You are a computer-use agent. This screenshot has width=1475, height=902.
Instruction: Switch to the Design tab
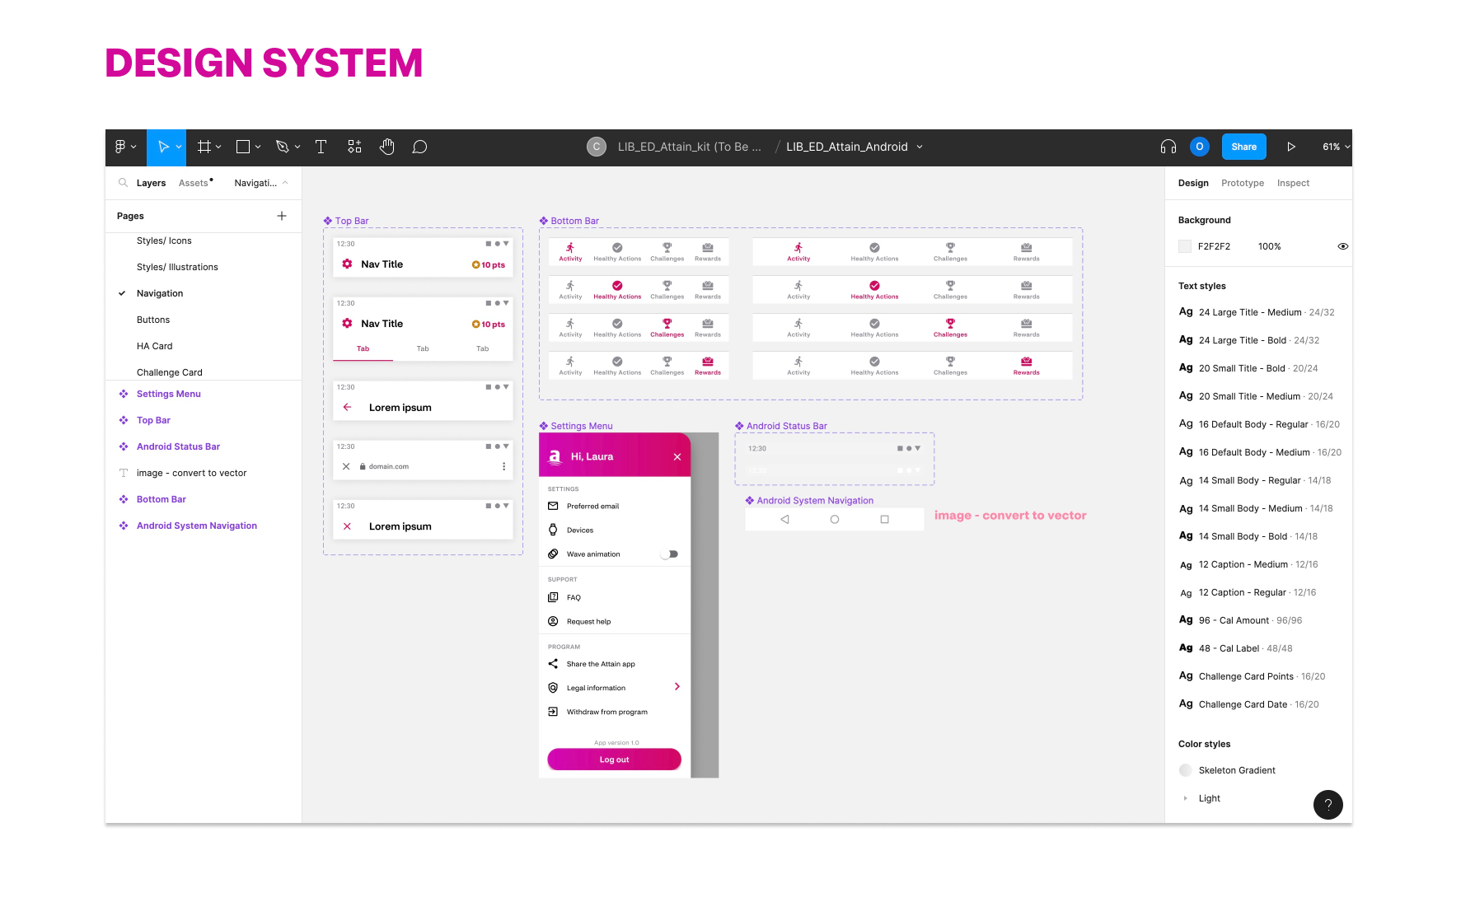point(1193,183)
